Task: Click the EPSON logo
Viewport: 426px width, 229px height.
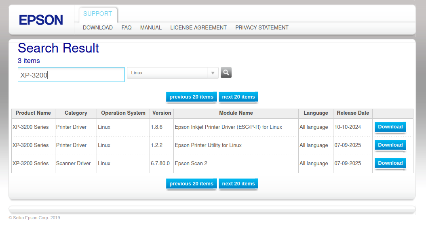Action: [41, 20]
